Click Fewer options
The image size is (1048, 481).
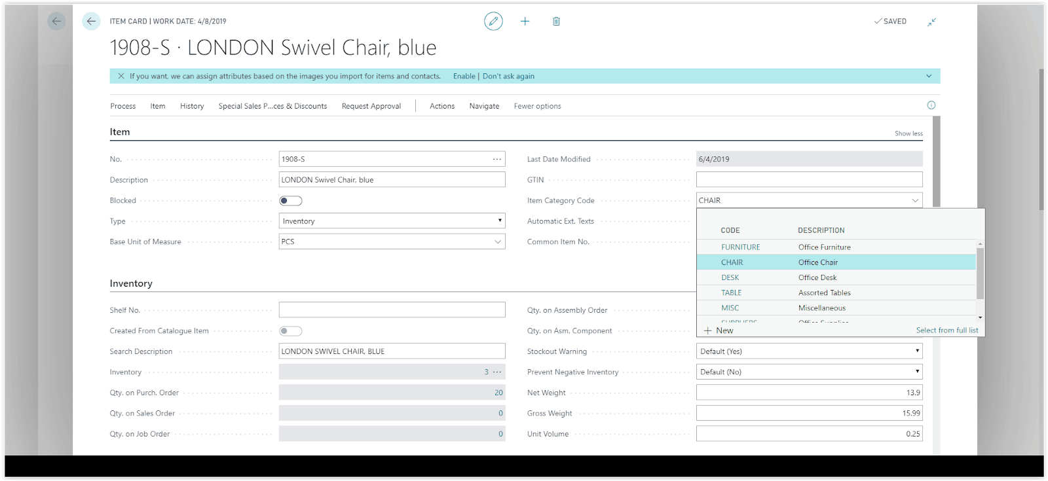pyautogui.click(x=537, y=106)
